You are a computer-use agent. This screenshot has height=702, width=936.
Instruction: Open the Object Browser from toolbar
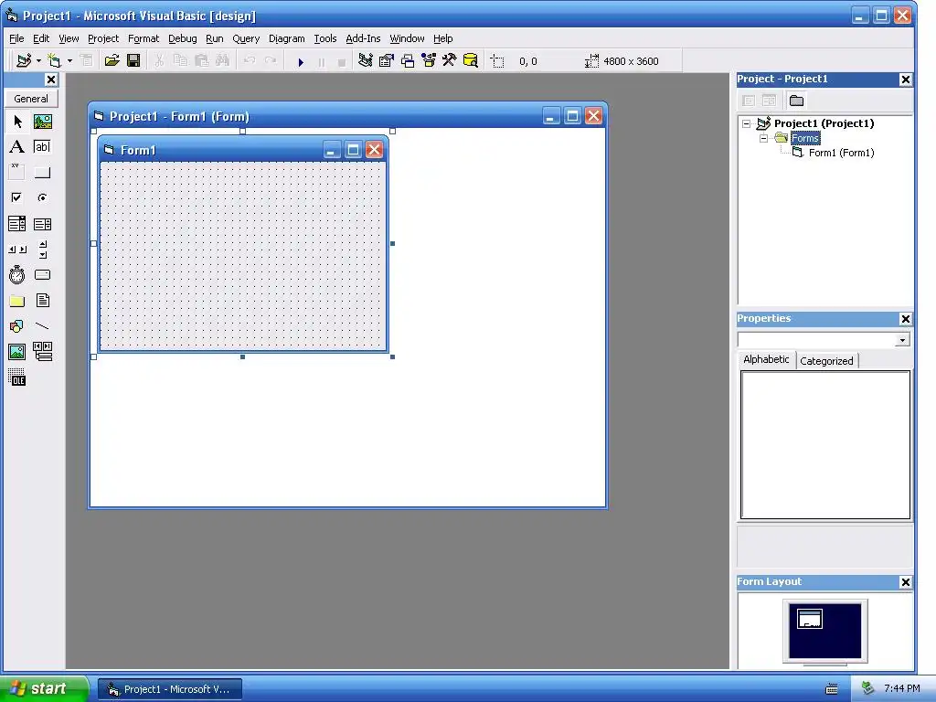tap(429, 61)
